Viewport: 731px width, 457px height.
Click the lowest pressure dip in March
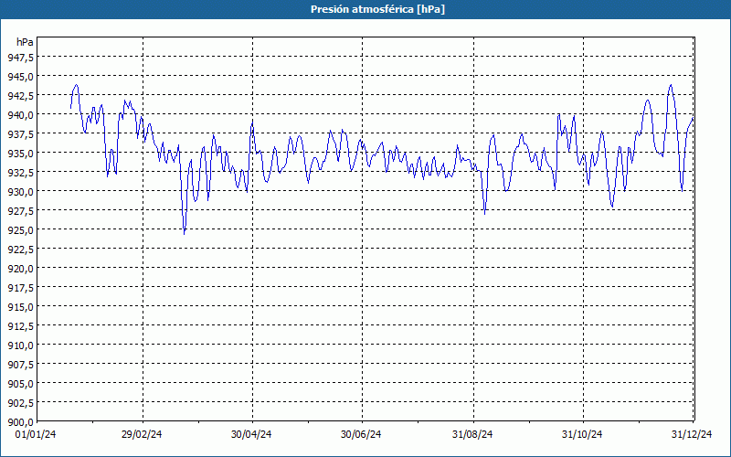(x=185, y=233)
